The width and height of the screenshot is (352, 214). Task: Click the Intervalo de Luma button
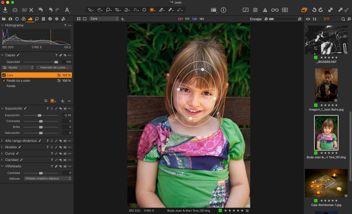click(x=54, y=68)
